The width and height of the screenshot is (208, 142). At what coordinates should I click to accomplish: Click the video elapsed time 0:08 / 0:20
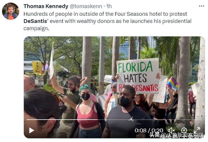[149, 130]
